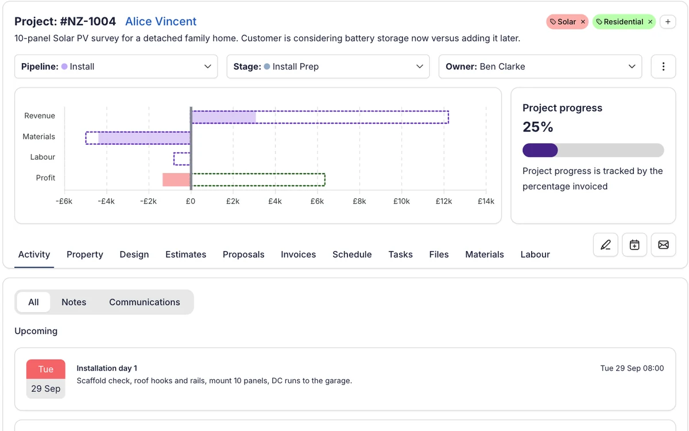The width and height of the screenshot is (689, 431).
Task: Click the Solar tag label
Action: (x=566, y=22)
